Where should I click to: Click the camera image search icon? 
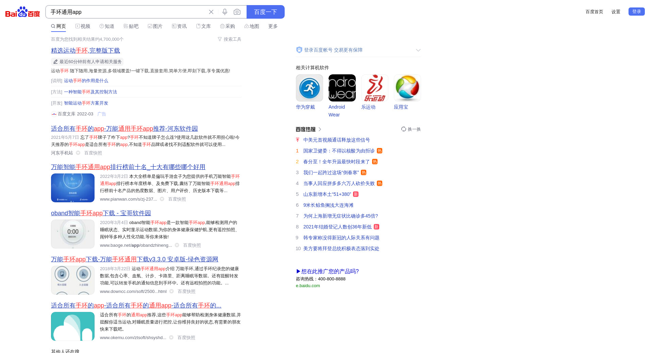[237, 12]
